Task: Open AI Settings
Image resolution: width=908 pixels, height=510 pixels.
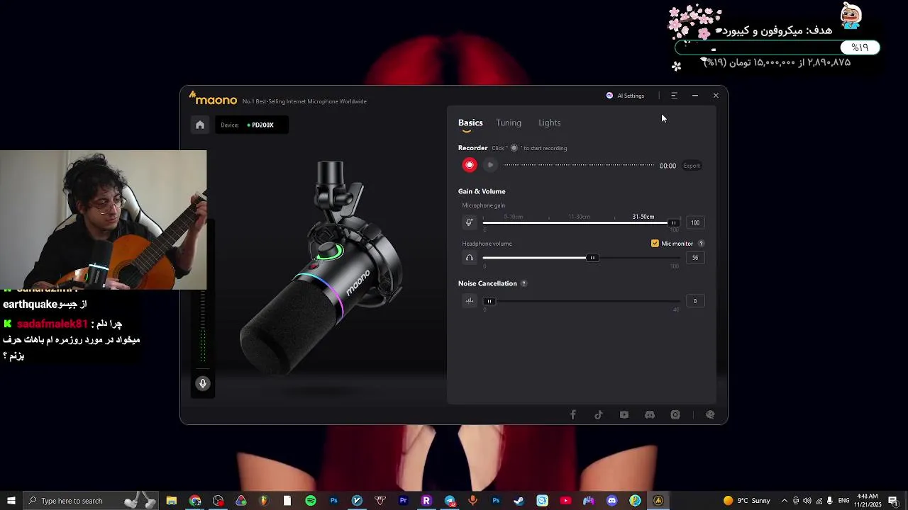Action: 625,96
